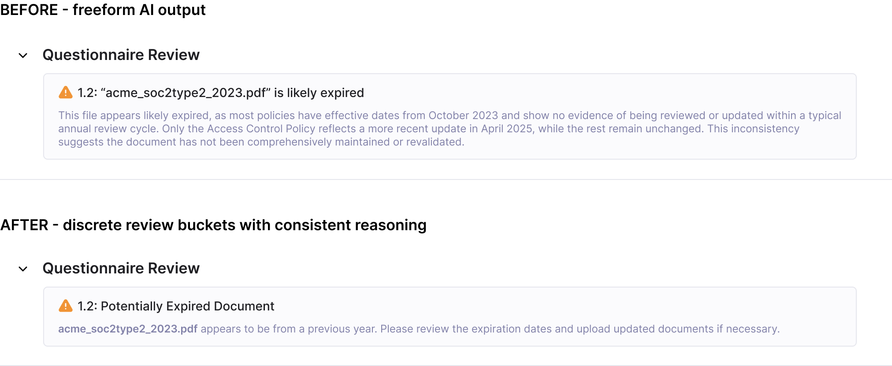This screenshot has width=892, height=366.
Task: Click the bold acme_soc2type2_2023.pdf file link
Action: (x=128, y=329)
